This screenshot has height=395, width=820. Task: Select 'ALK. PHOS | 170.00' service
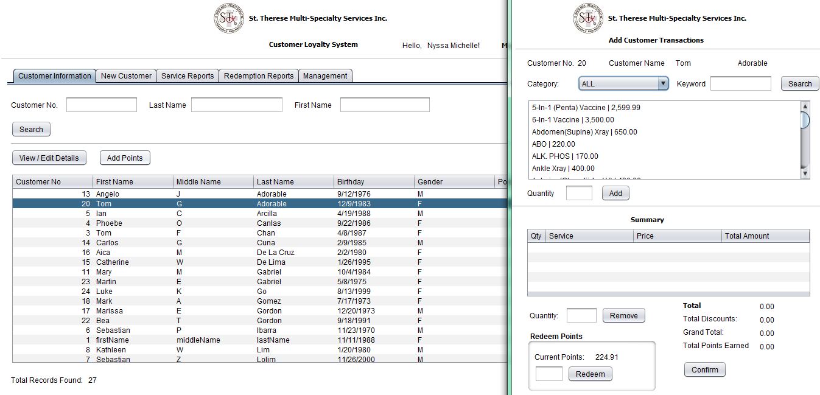[x=664, y=156]
